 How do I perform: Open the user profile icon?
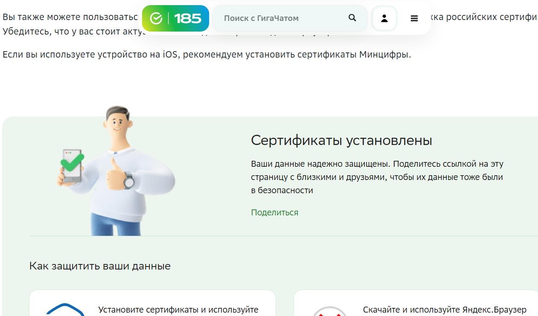click(x=384, y=18)
